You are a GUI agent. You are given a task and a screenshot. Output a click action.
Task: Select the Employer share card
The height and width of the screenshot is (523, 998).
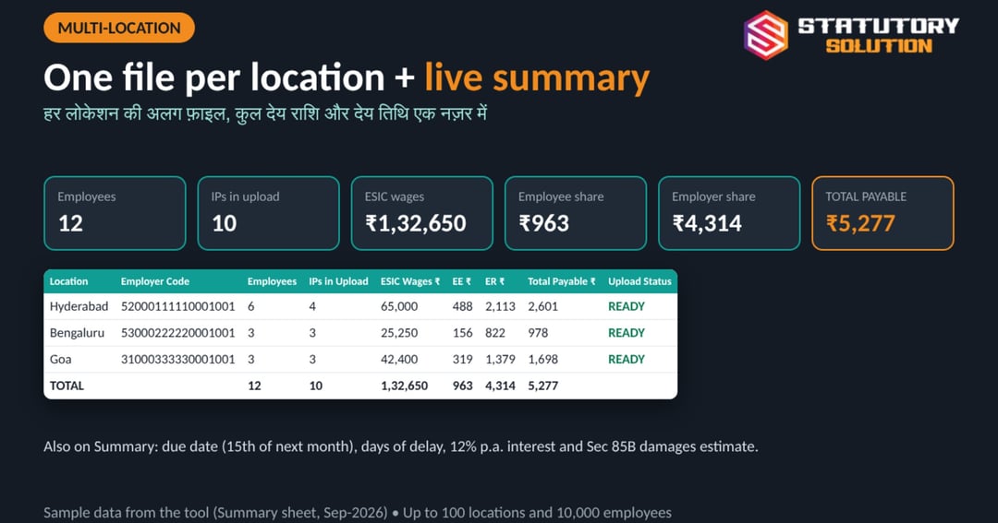click(x=729, y=213)
